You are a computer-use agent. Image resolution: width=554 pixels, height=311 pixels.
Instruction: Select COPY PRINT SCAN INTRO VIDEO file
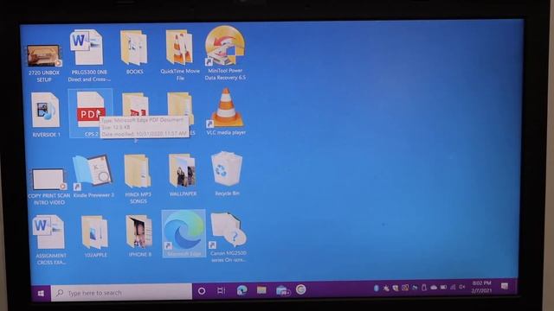coord(48,180)
